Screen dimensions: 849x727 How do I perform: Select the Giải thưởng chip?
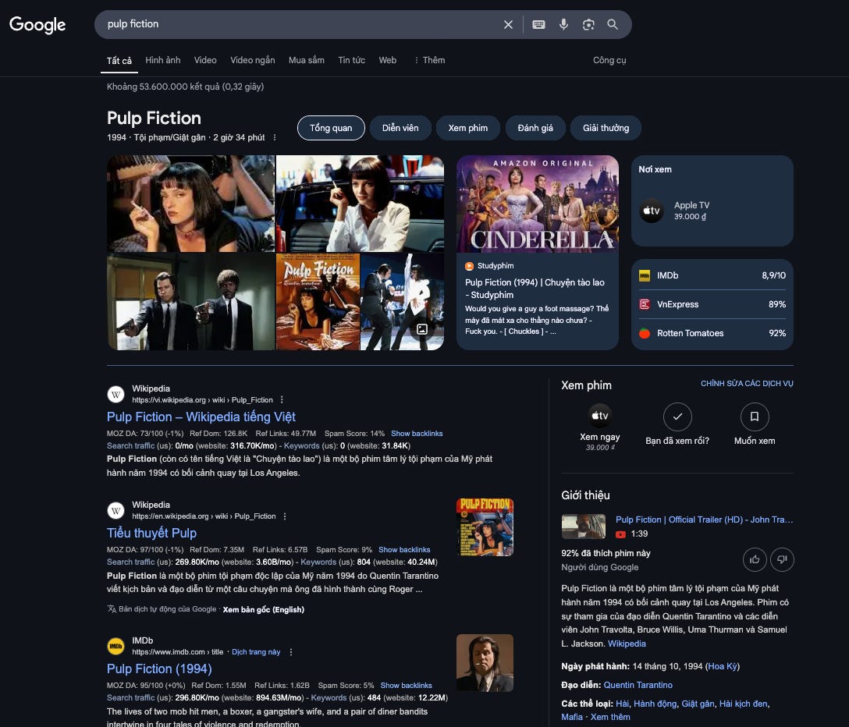606,128
